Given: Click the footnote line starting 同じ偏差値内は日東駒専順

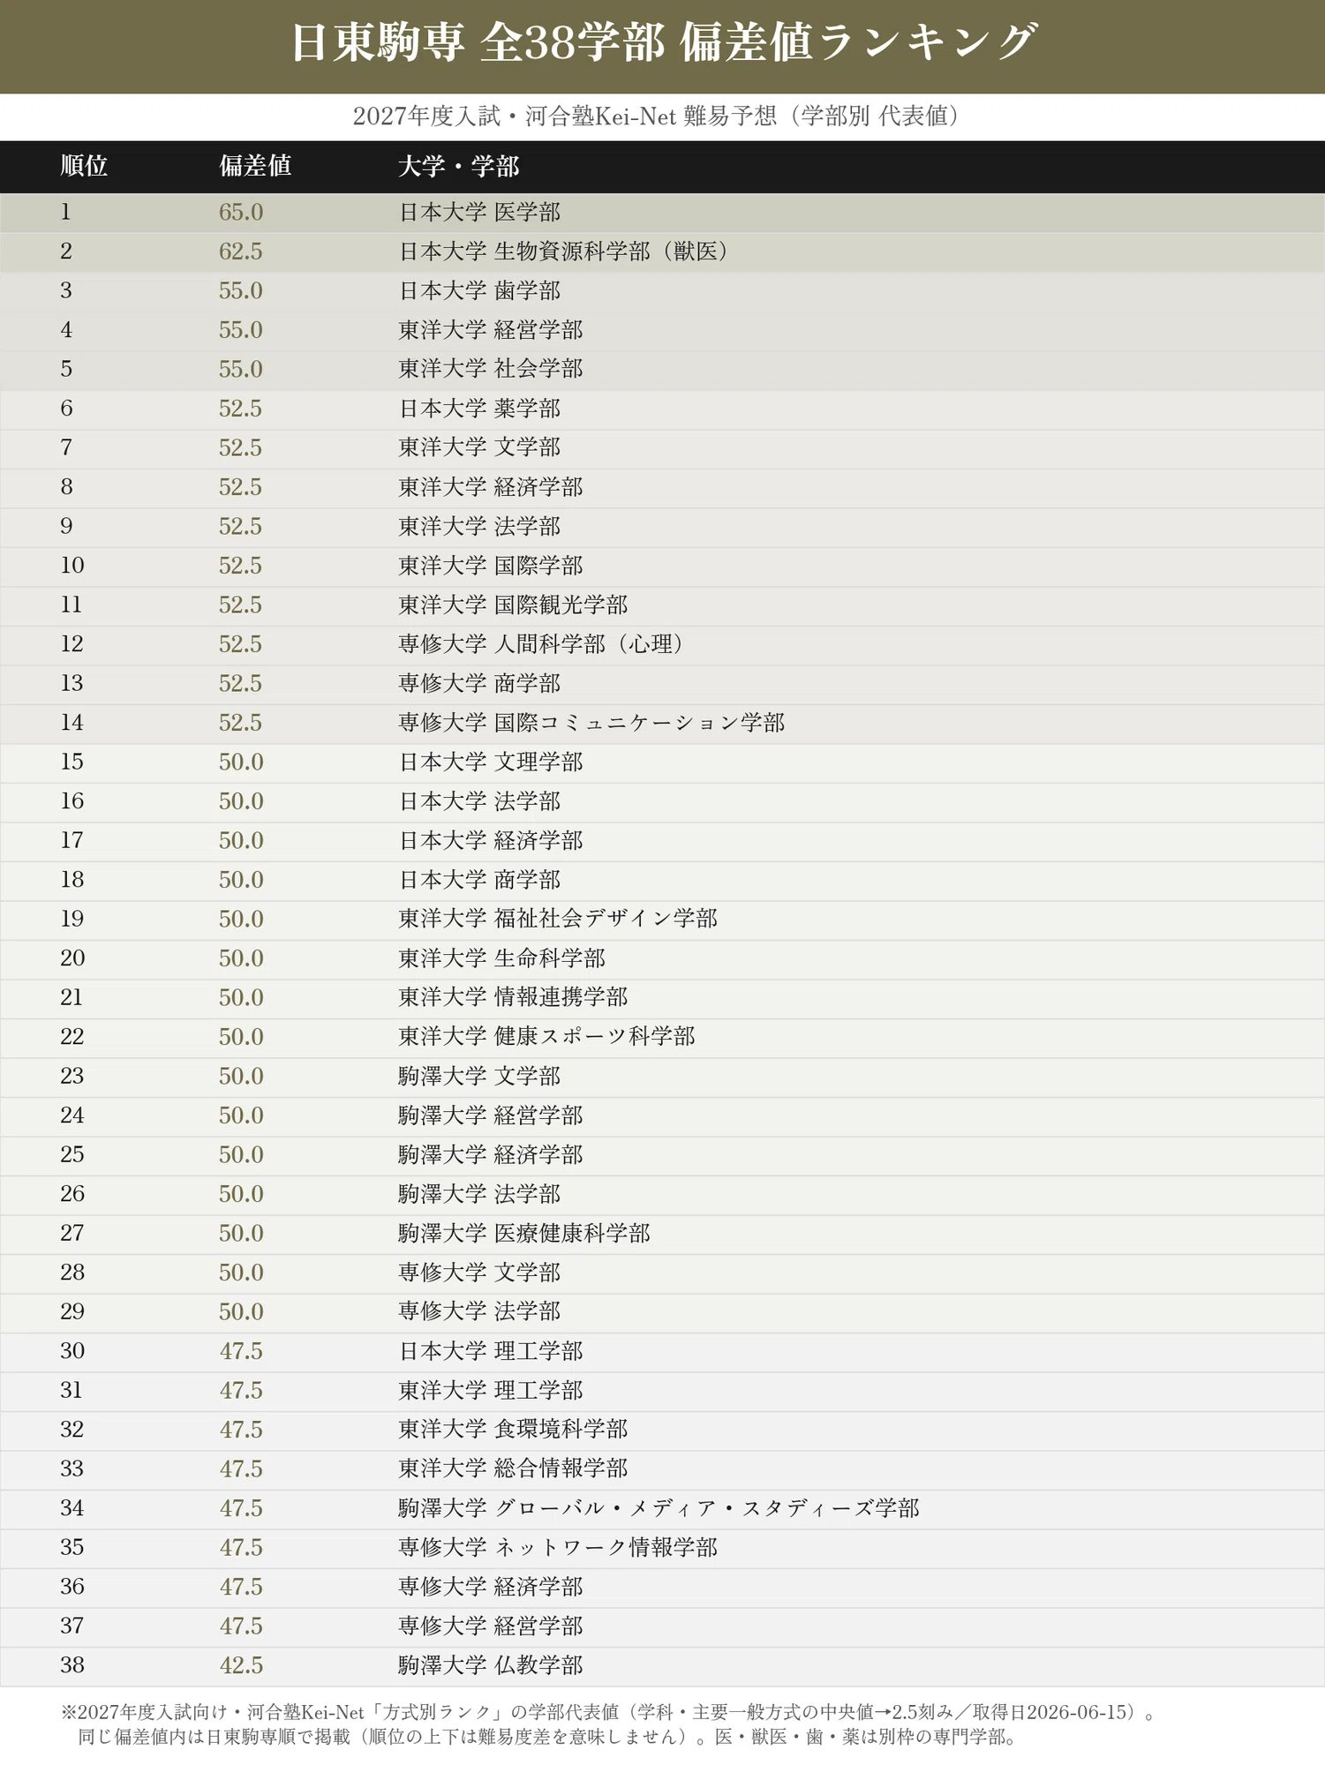Looking at the screenshot, I should point(548,1738).
